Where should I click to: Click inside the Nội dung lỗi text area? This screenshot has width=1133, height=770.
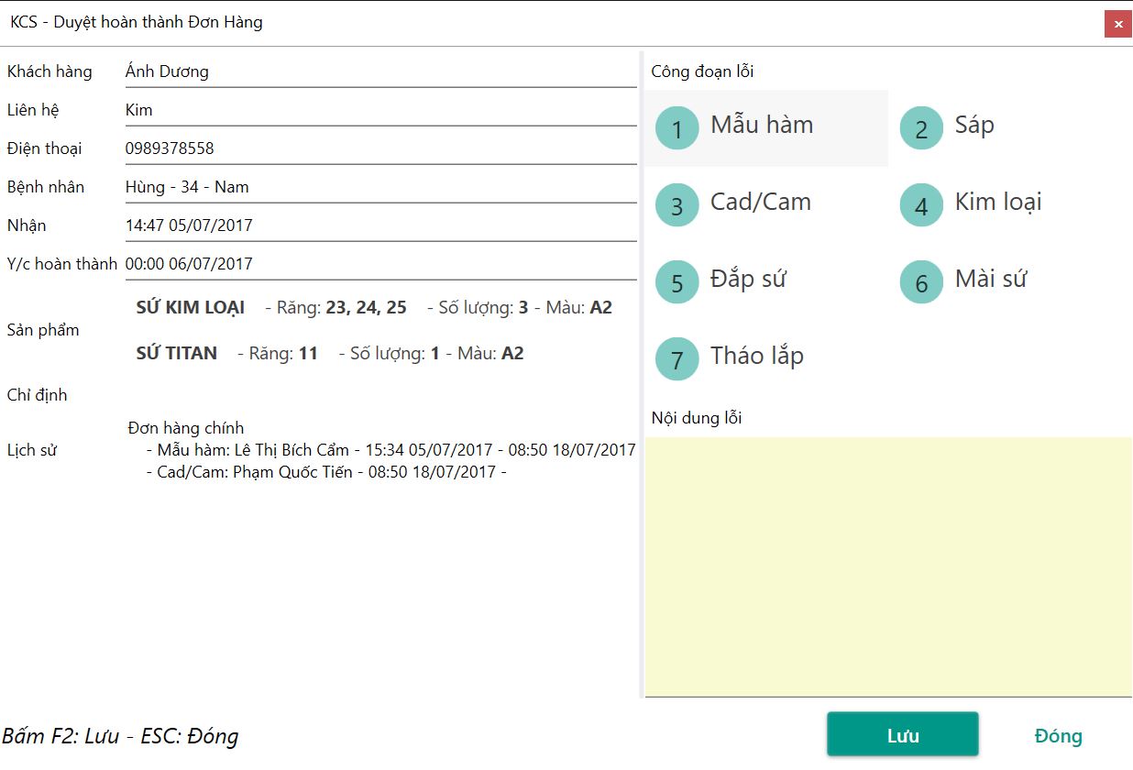pyautogui.click(x=887, y=566)
